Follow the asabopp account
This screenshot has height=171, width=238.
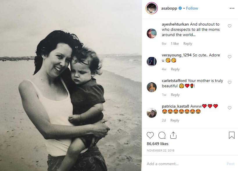point(192,8)
